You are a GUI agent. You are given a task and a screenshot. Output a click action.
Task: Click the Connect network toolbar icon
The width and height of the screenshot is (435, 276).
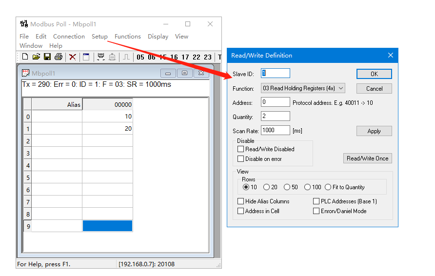100,57
